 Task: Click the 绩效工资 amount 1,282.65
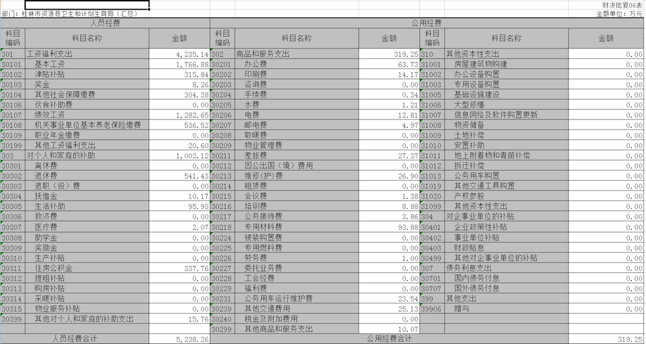pos(180,115)
